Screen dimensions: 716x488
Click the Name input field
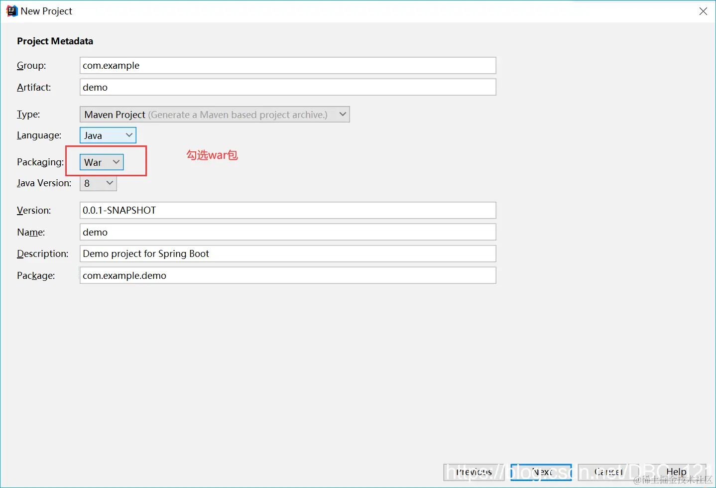pos(288,232)
